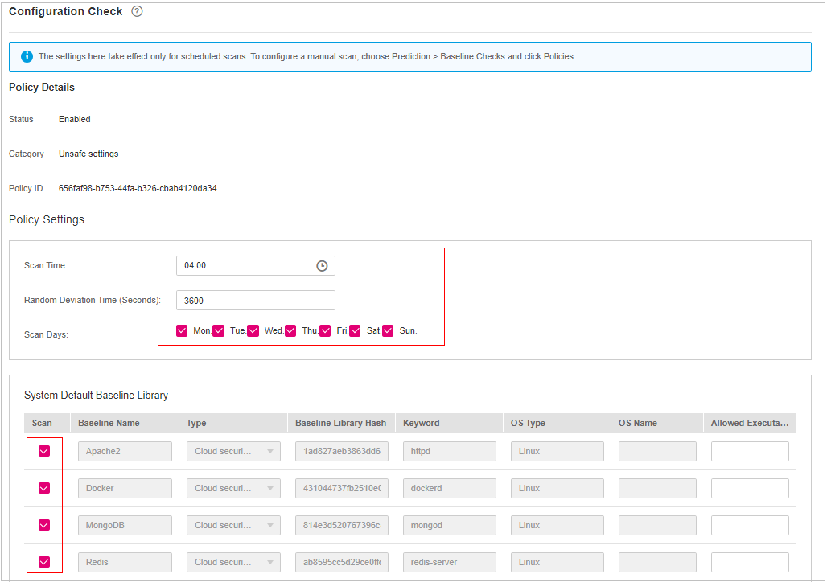Screen dimensions: 827x582
Task: Click the Enabled status value
Action: pyautogui.click(x=74, y=119)
